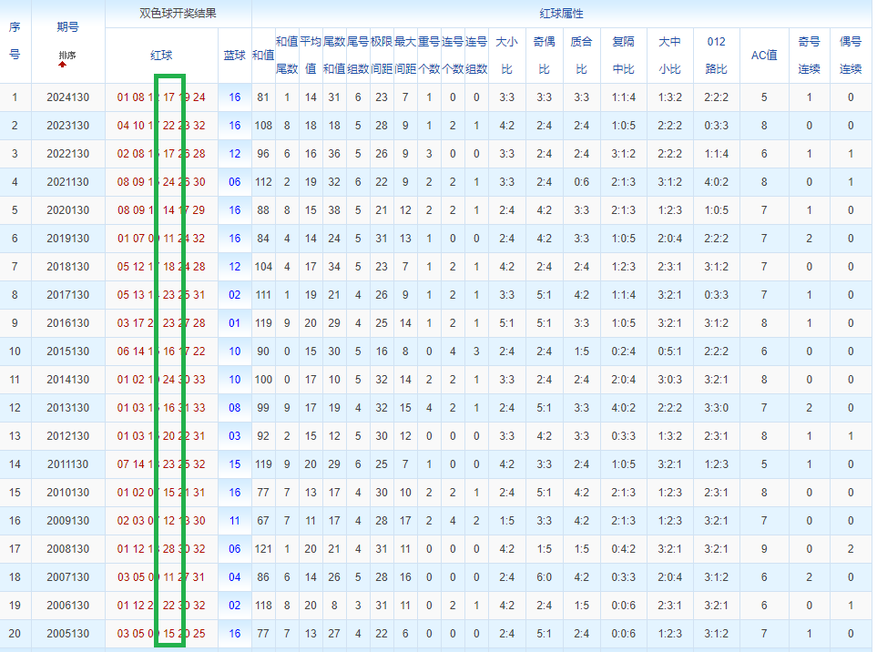Screen dimensions: 877x652
Task: Click the 双色球开奖结果 header
Action: click(178, 13)
